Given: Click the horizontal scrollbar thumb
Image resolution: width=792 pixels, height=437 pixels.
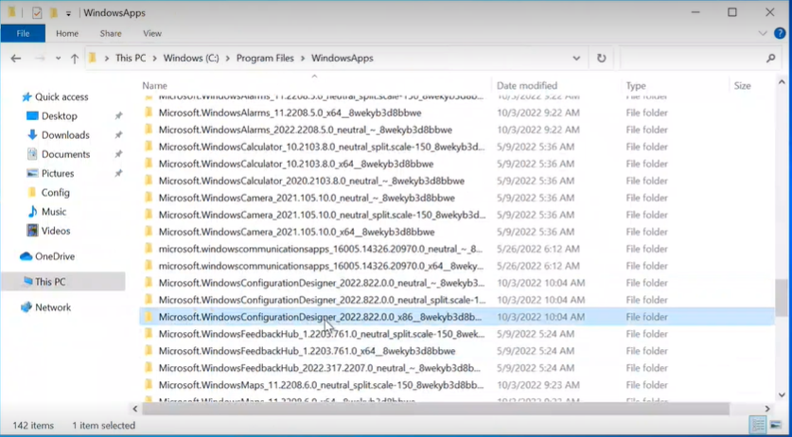Looking at the screenshot, I should [436, 409].
